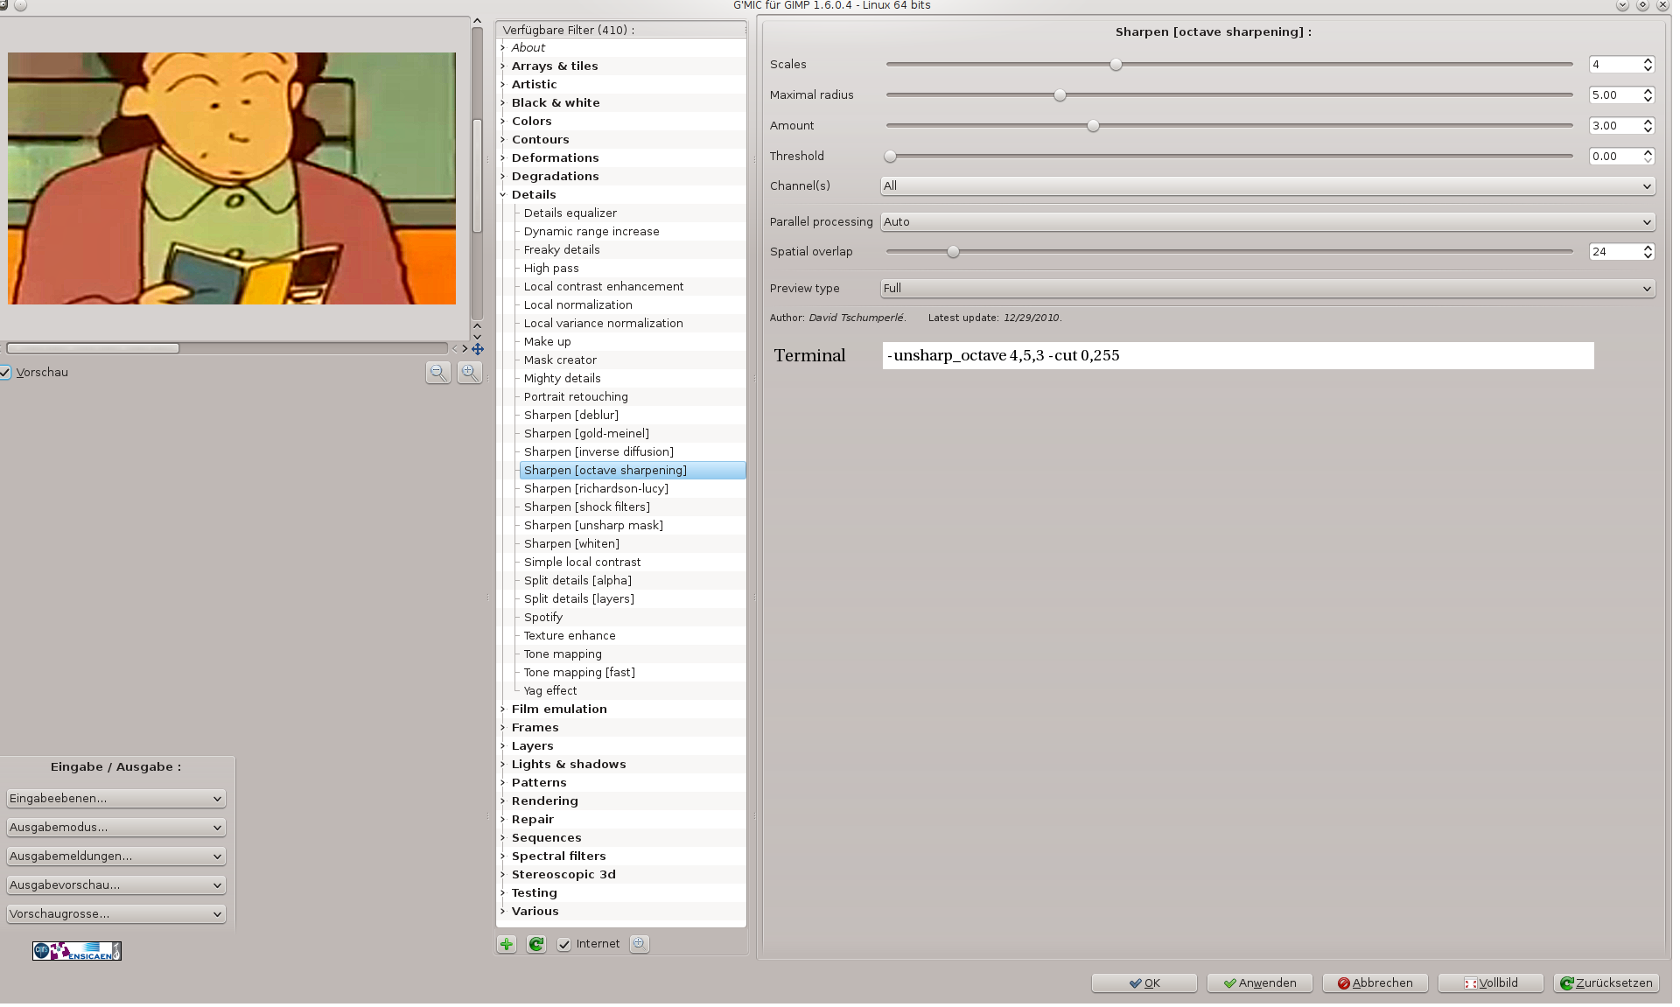Refresh the filter list with green icon

point(536,944)
